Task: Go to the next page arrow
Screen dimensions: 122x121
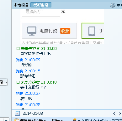Action: [120, 114]
